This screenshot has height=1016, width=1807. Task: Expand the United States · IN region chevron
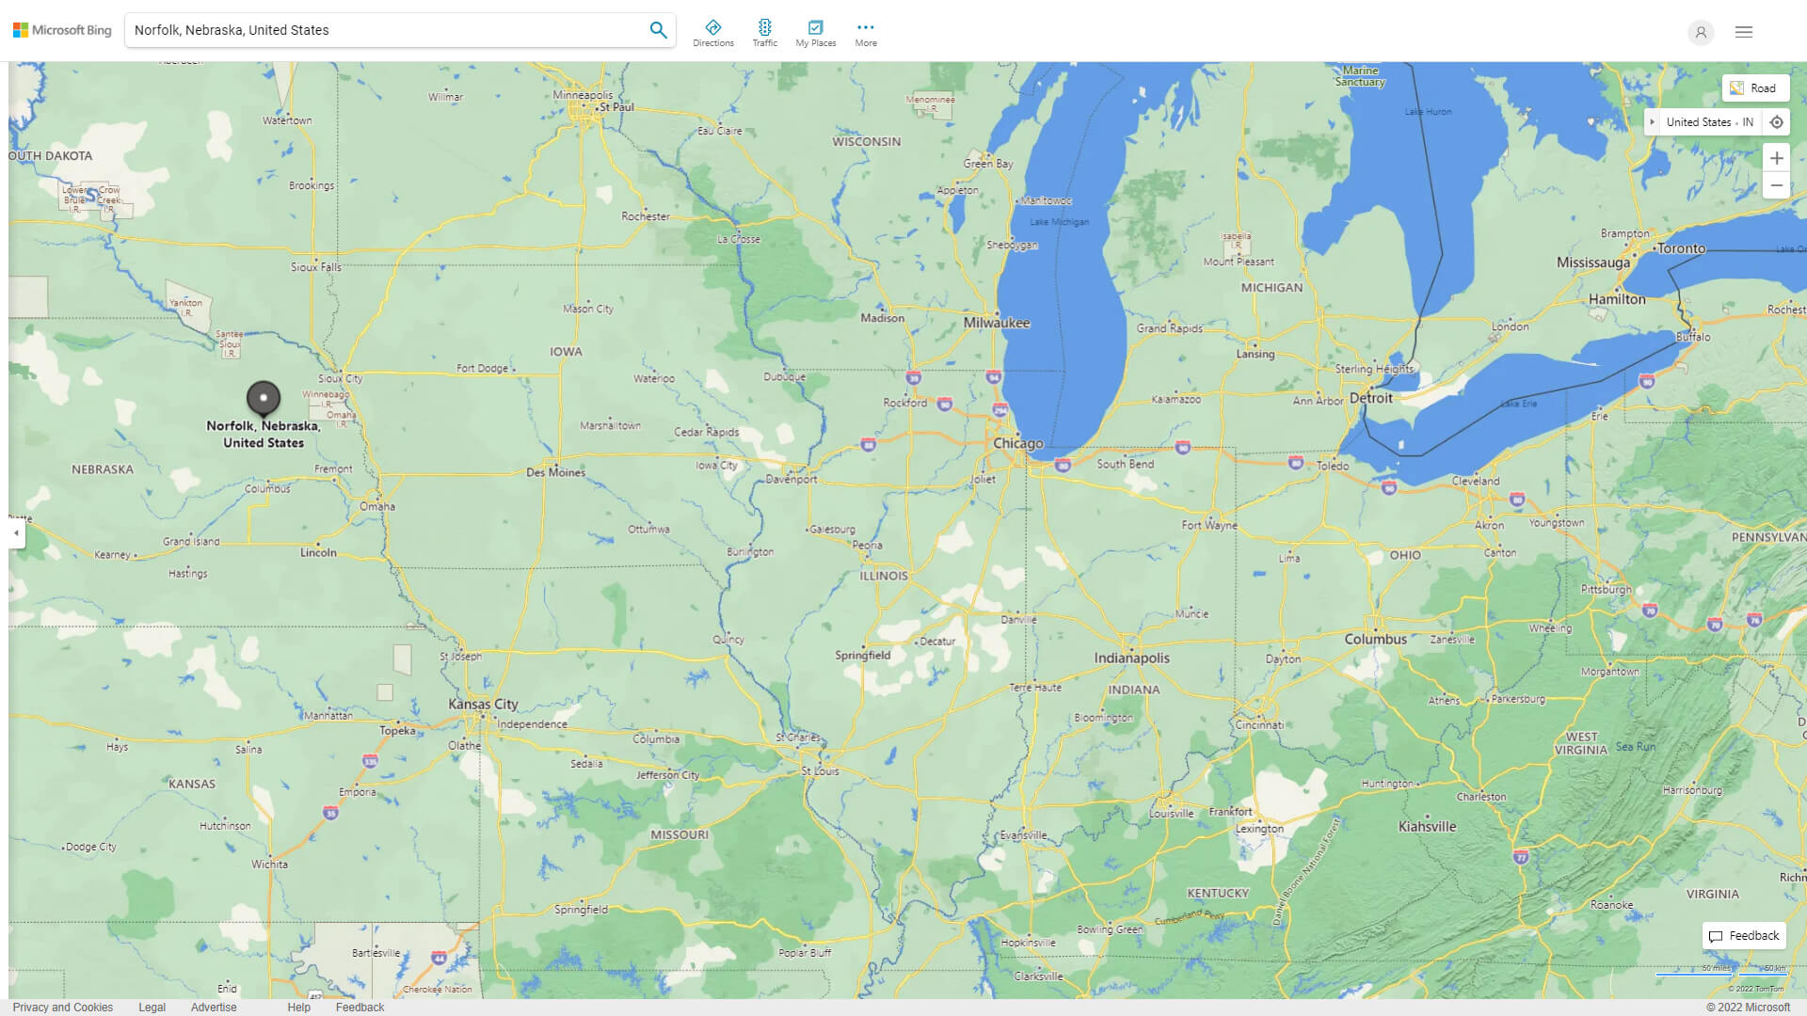click(1655, 121)
